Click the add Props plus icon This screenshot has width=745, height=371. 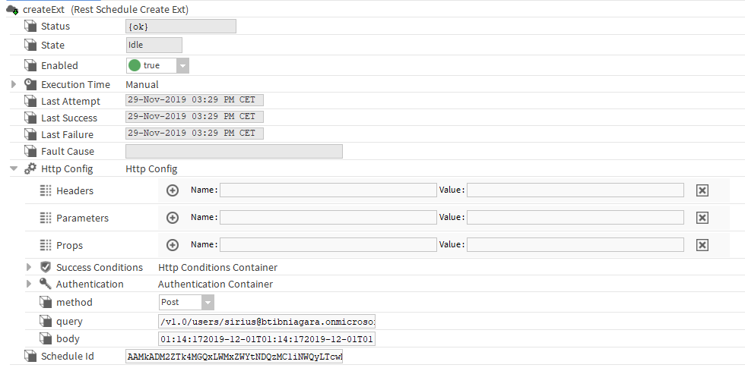coord(173,245)
